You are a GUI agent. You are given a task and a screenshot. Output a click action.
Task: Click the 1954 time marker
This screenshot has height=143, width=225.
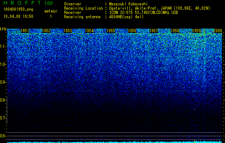(x=89, y=31)
